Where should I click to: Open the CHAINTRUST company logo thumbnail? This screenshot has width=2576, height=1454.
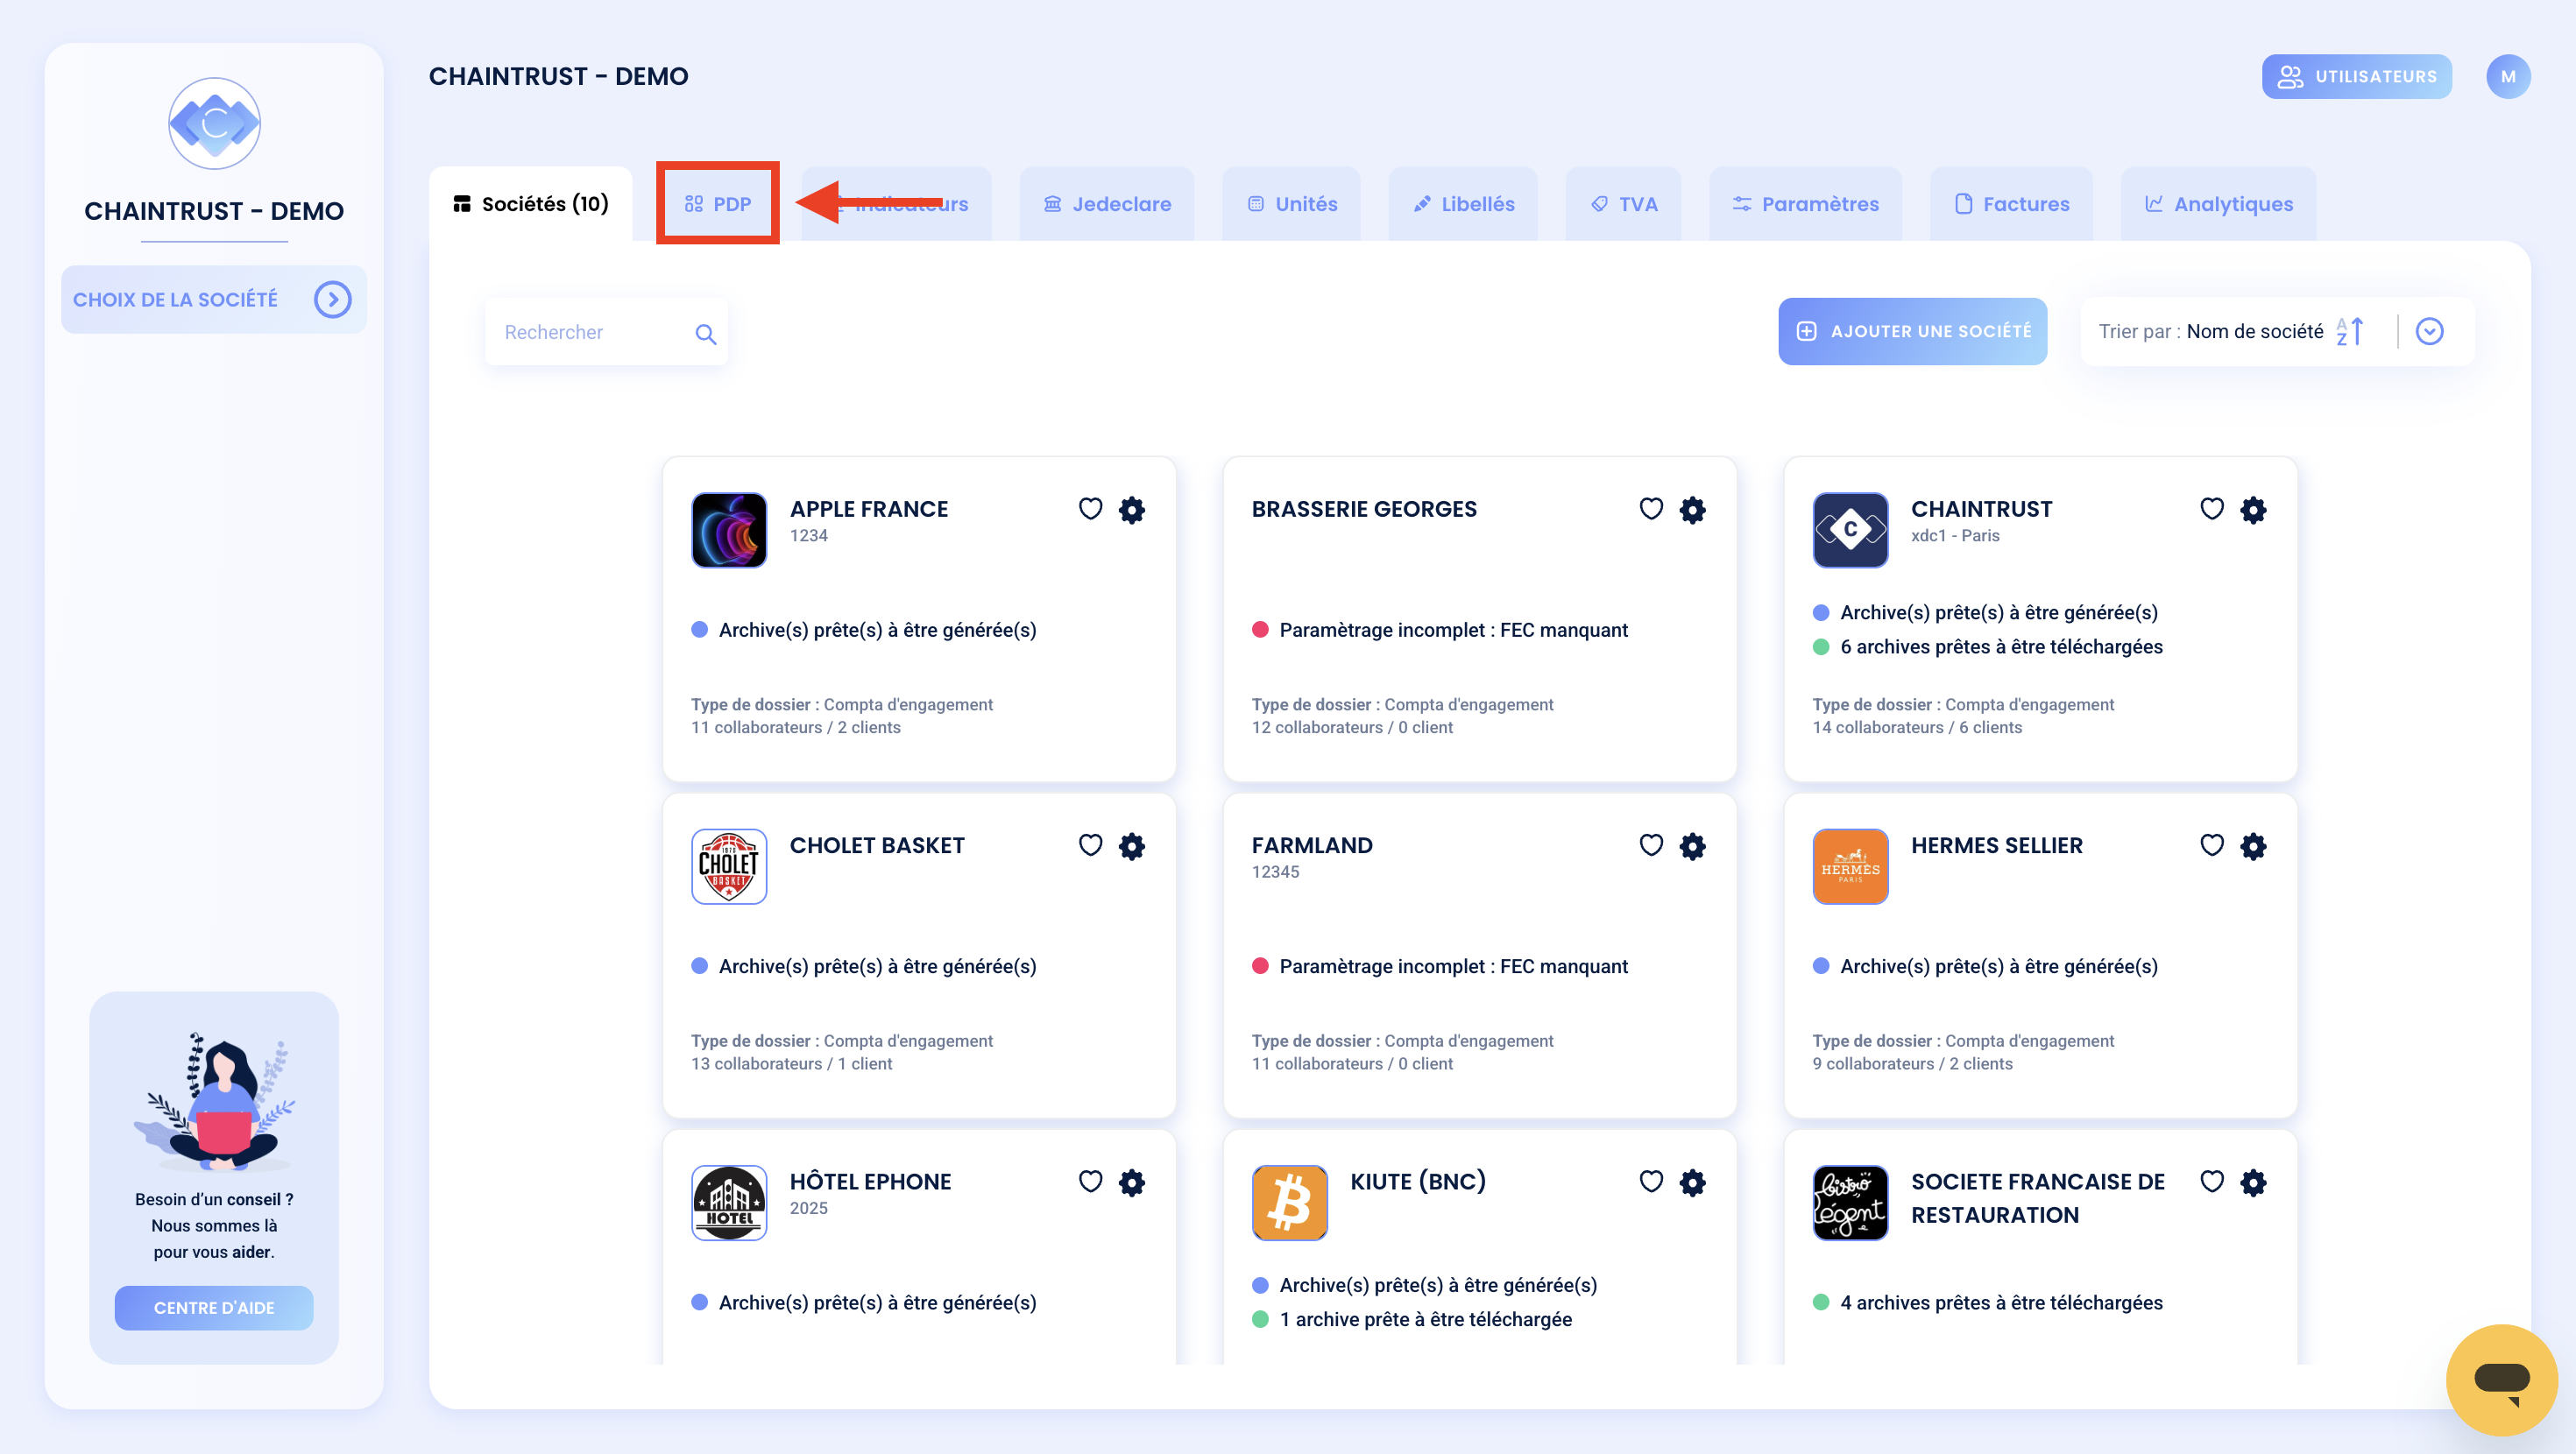pyautogui.click(x=1850, y=530)
